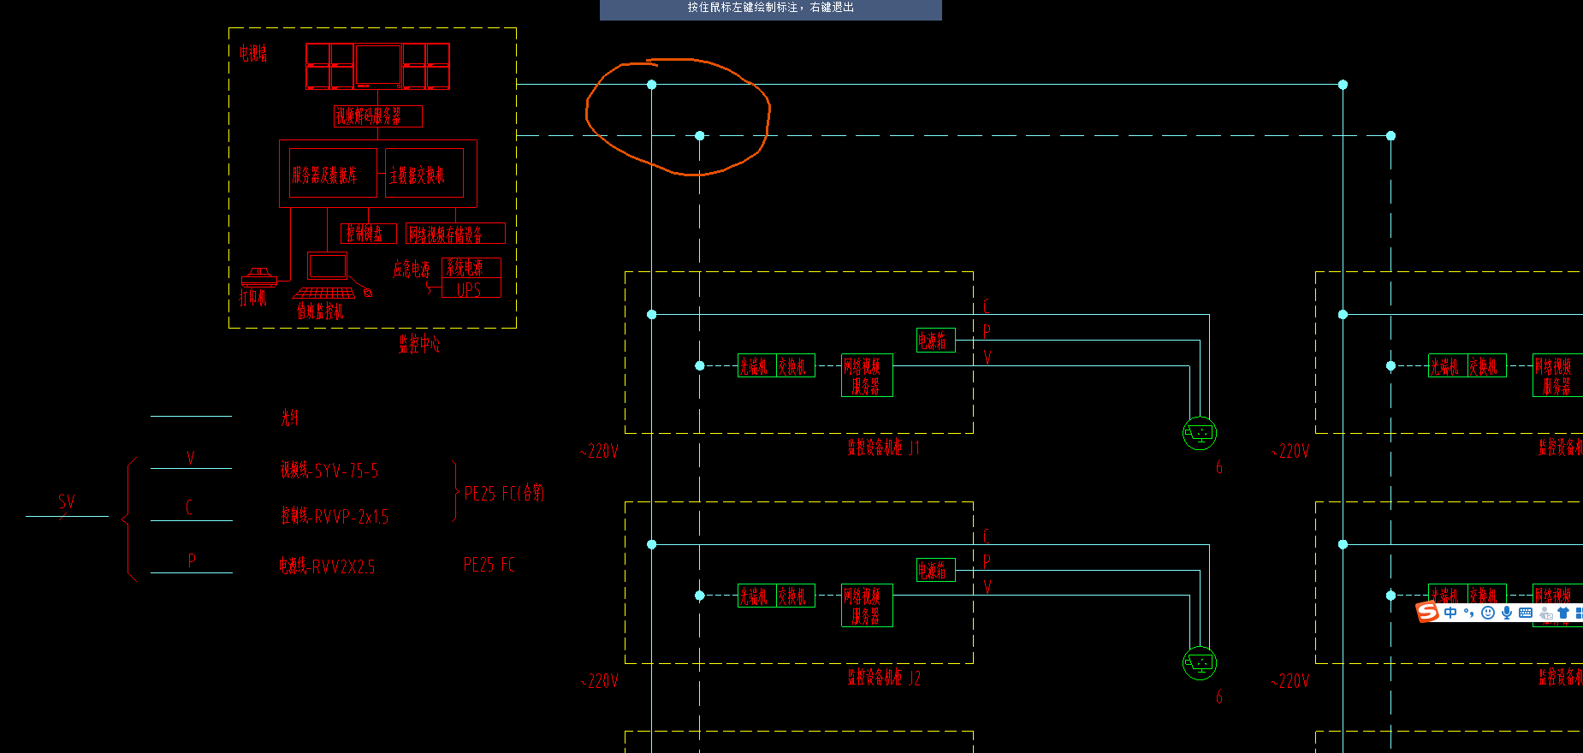Screen dimensions: 1583x753
Task: Click the annotation hint bar at top
Action: 770,9
